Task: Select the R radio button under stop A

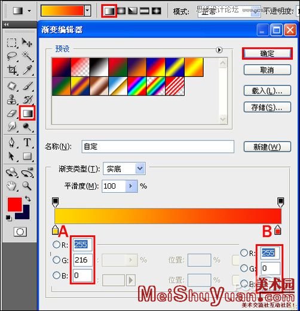Action: [56, 244]
